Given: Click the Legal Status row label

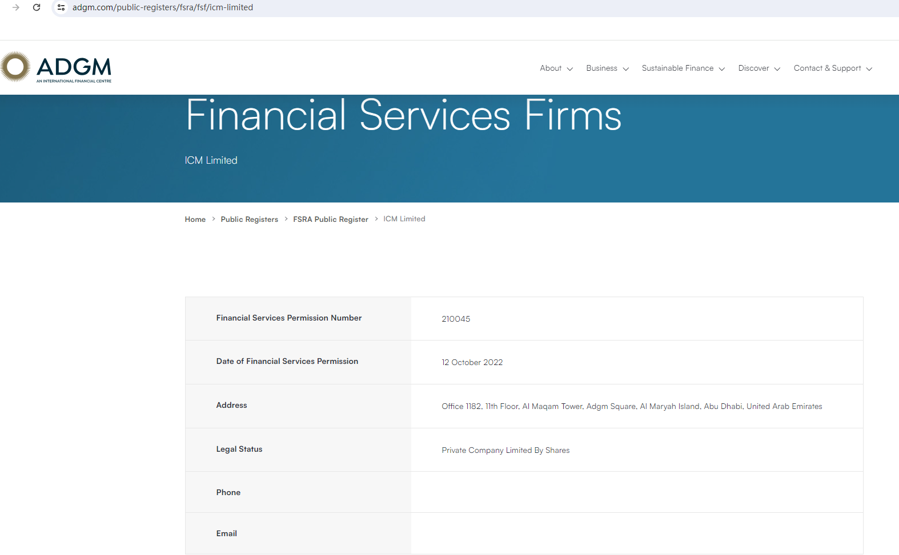Looking at the screenshot, I should point(239,449).
